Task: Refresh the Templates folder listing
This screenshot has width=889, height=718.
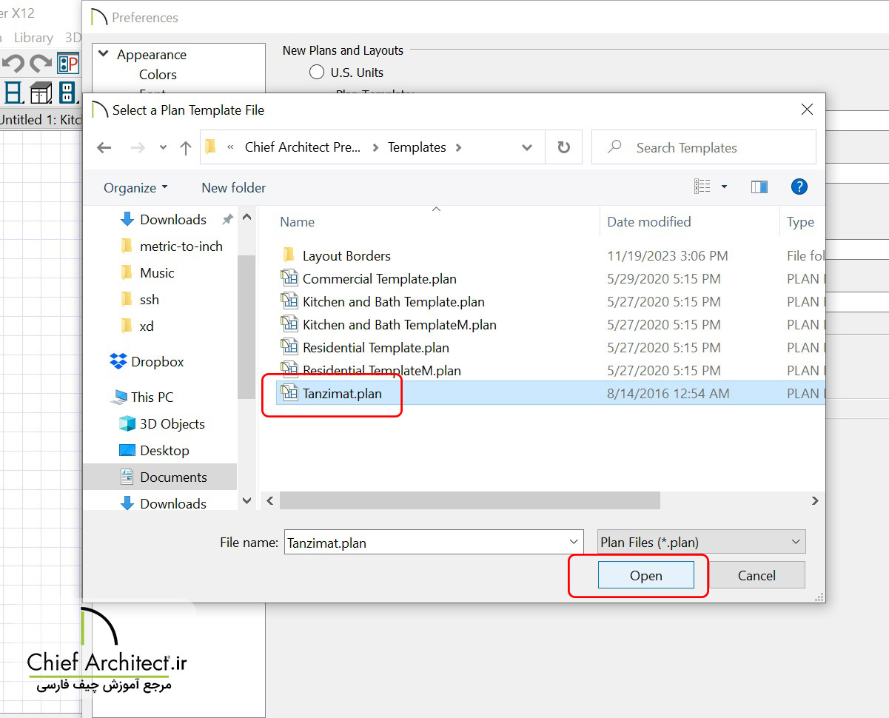Action: (x=564, y=147)
